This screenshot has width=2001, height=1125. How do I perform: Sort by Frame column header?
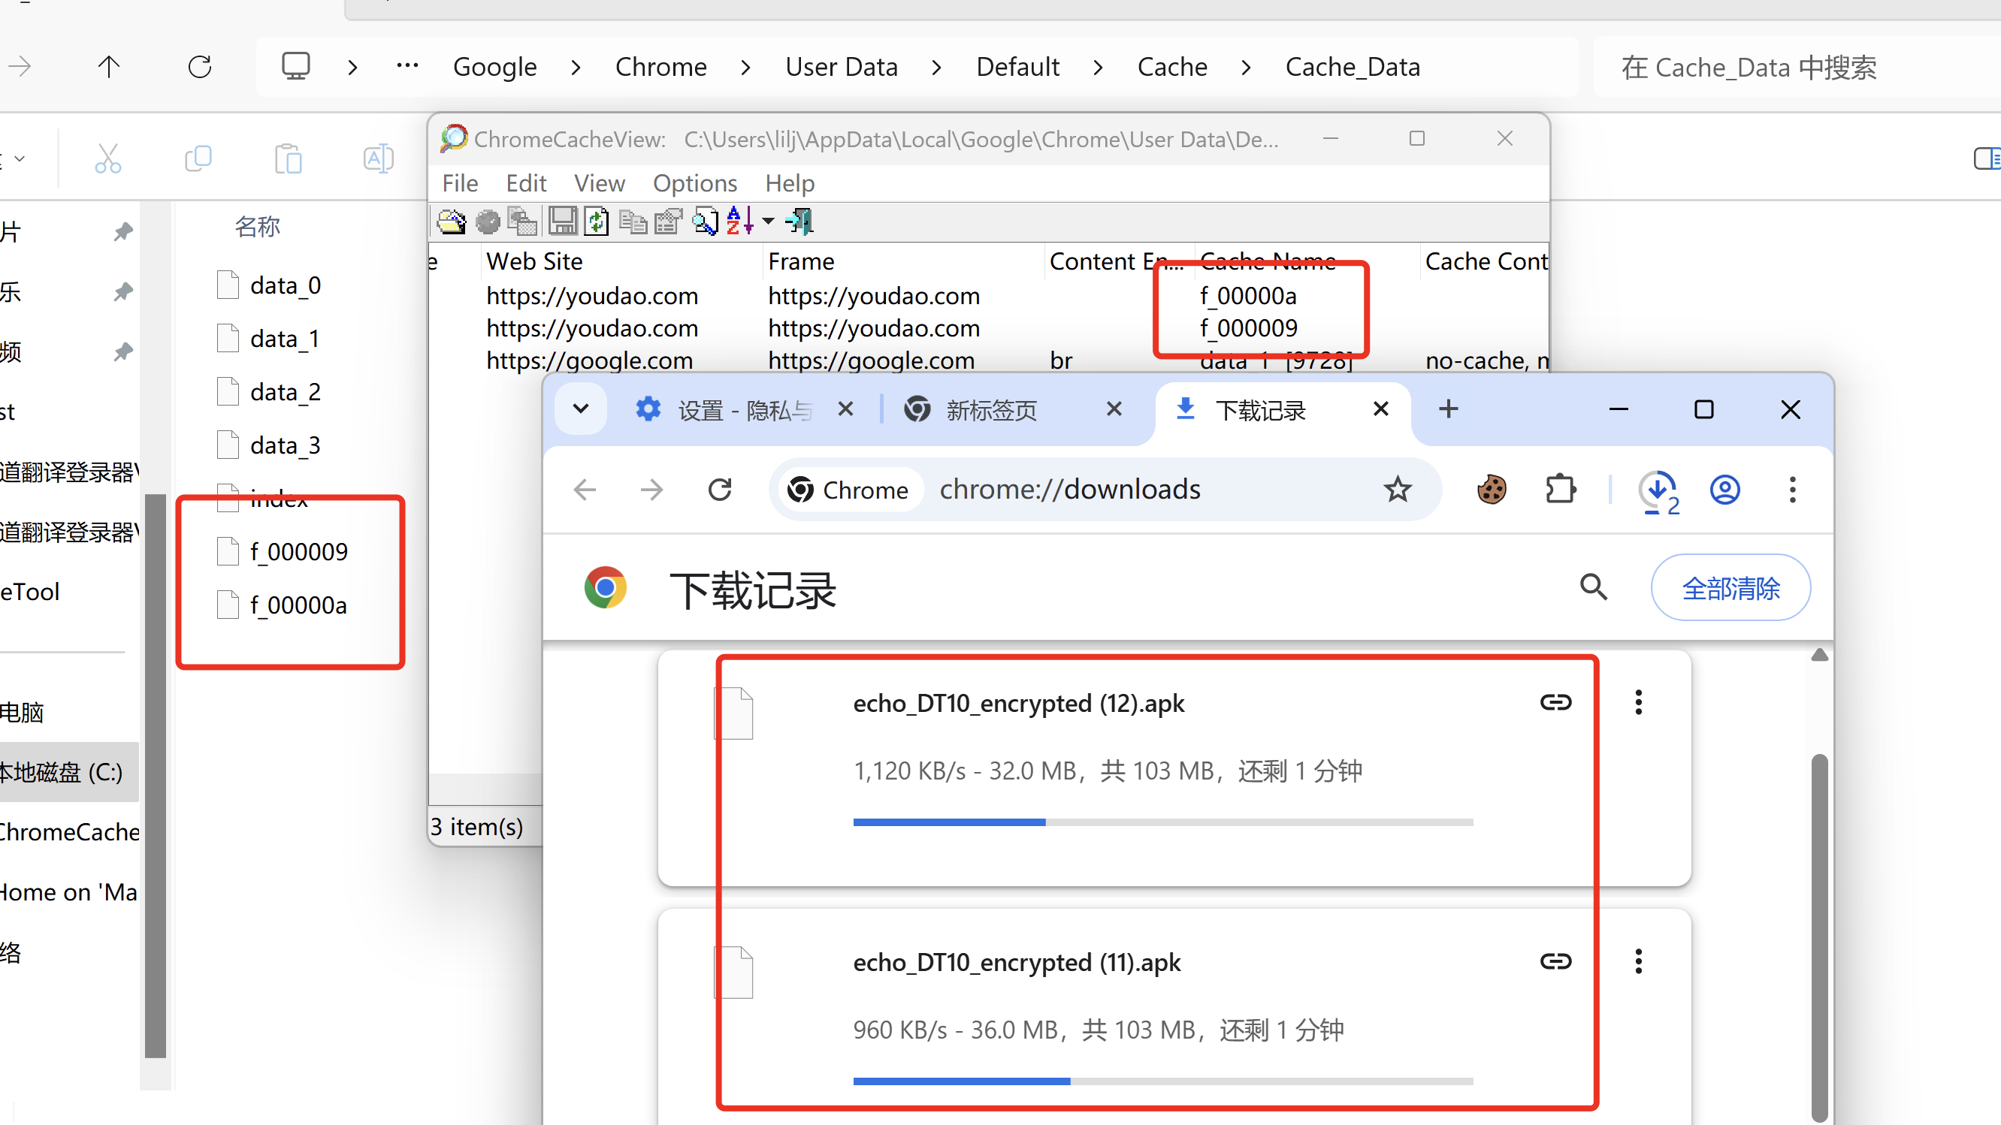click(x=903, y=261)
